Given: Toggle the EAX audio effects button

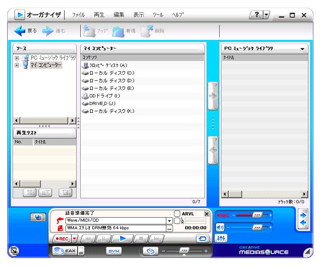Looking at the screenshot, I should coord(65,251).
